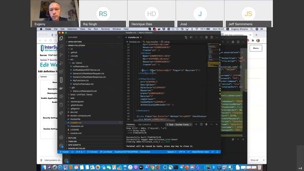Split the terminal panel
The width and height of the screenshot is (304, 171).
click(x=201, y=124)
